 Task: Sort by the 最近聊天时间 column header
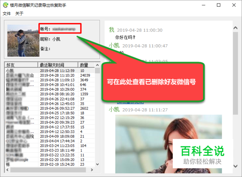click(58, 65)
